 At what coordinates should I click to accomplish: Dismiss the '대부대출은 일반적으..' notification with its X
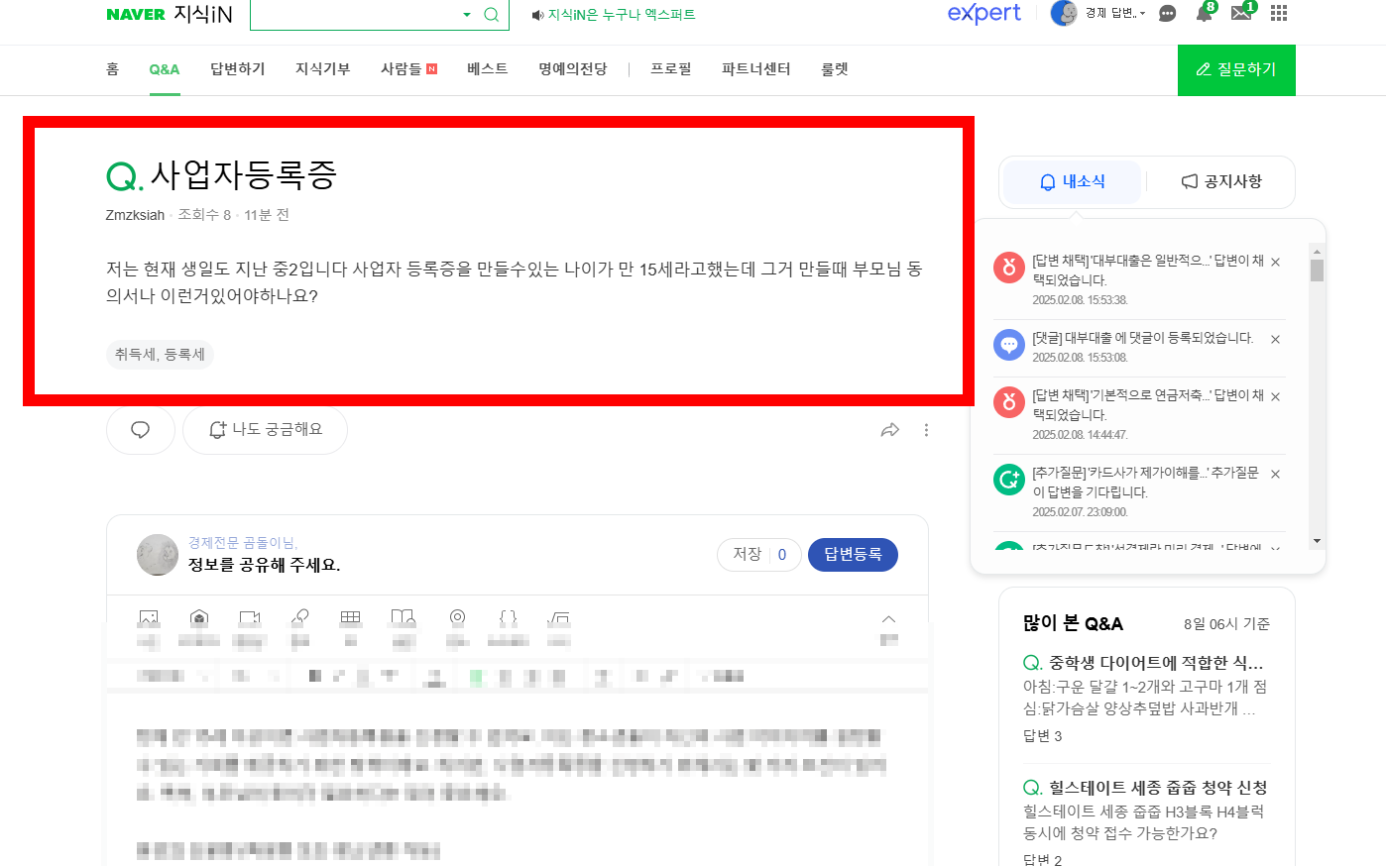(1276, 263)
